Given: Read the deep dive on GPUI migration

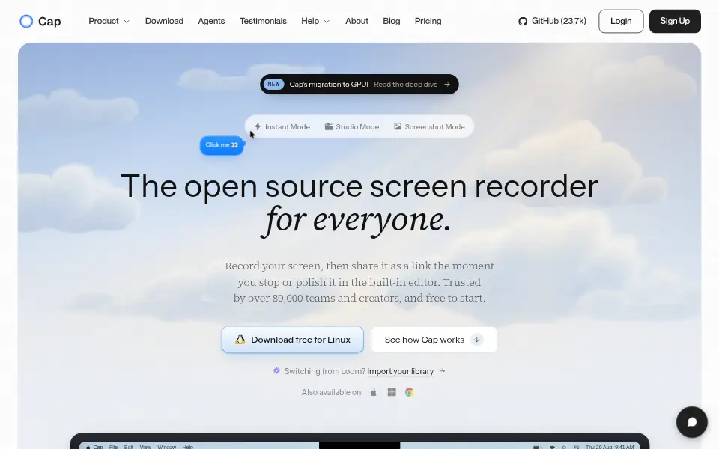Looking at the screenshot, I should click(x=406, y=85).
